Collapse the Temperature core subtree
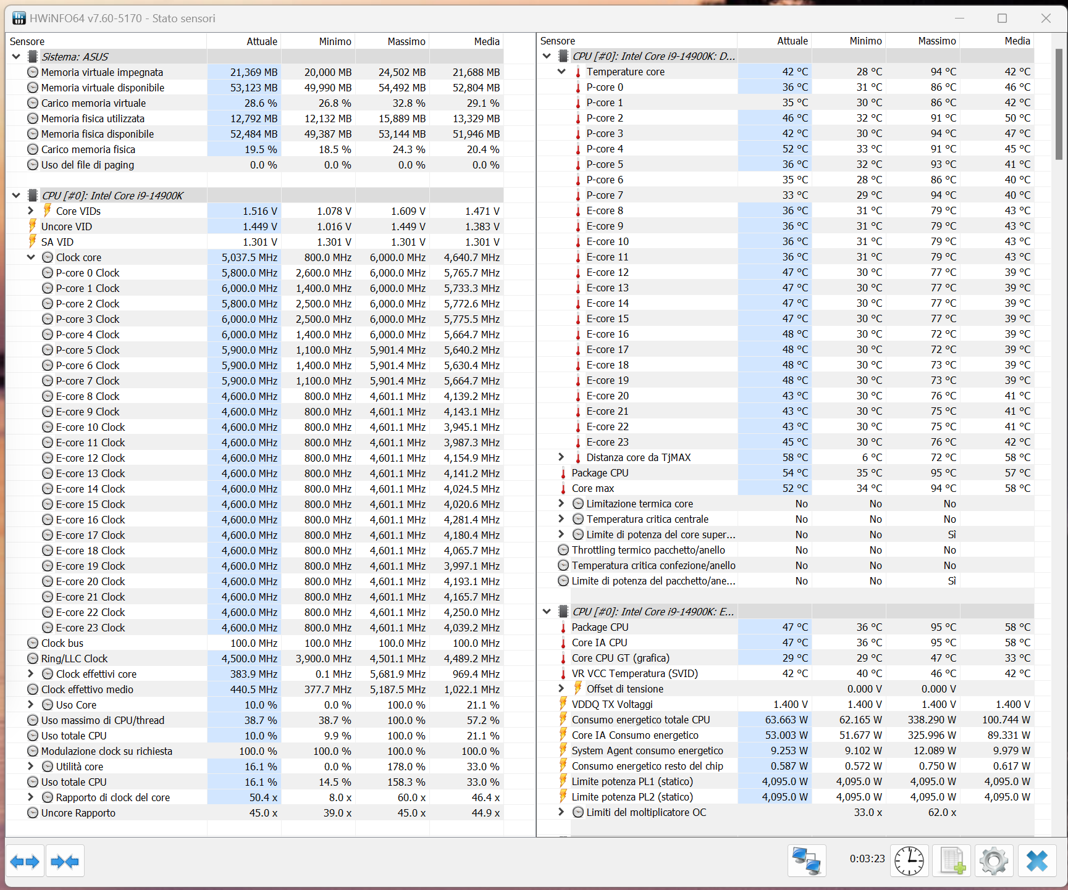1068x890 pixels. (561, 72)
